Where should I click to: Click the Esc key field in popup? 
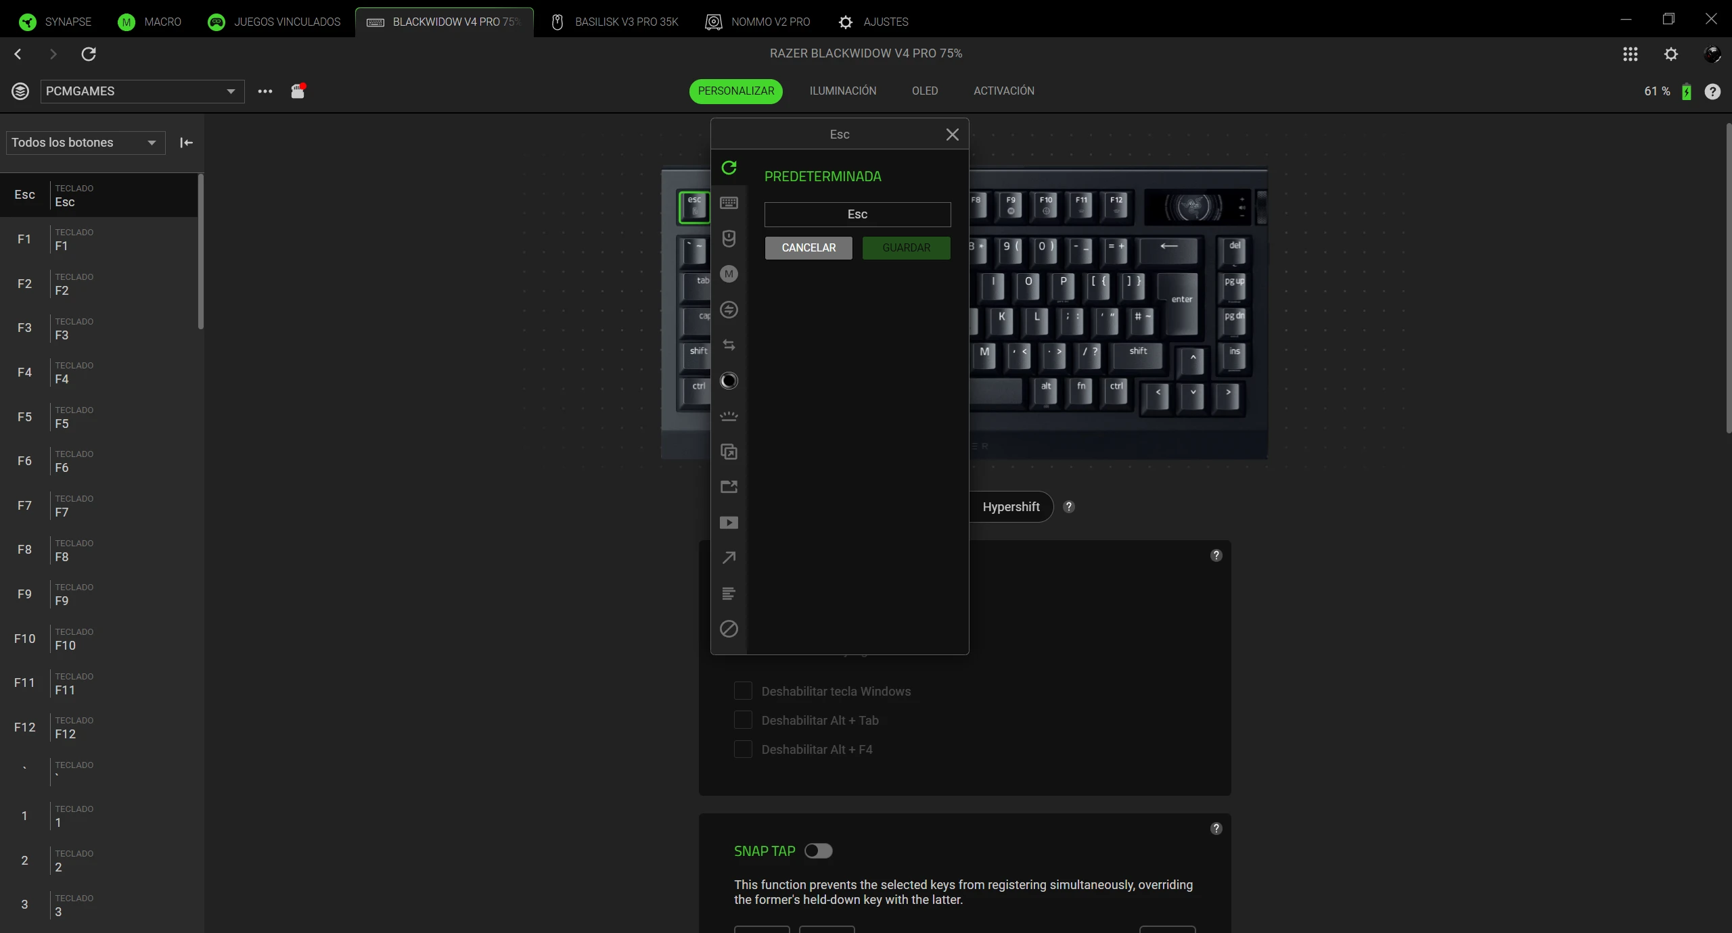[x=857, y=214]
